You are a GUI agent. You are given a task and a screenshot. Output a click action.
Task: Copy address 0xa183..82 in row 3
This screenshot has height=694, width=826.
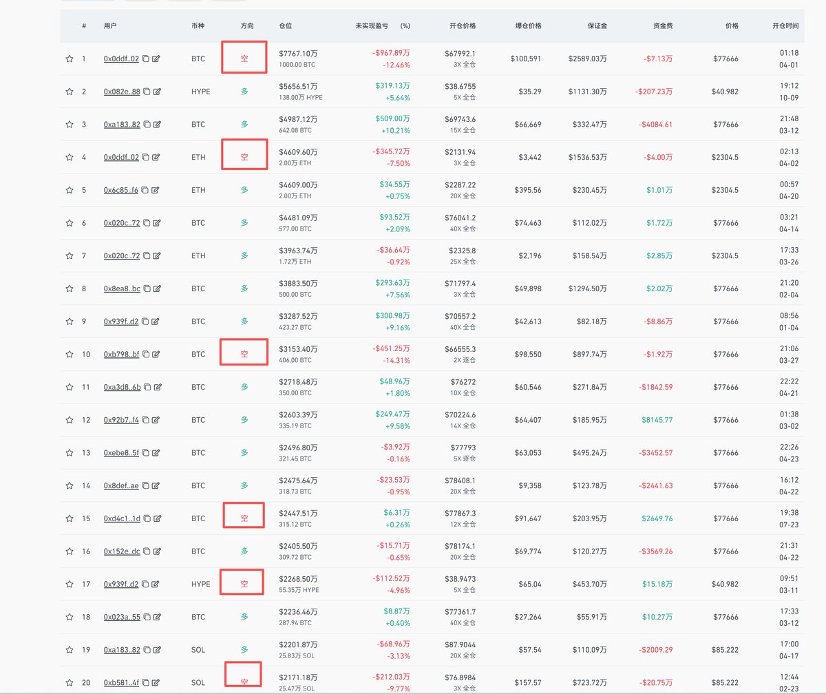(145, 125)
